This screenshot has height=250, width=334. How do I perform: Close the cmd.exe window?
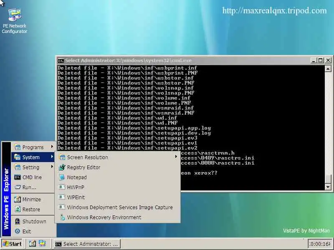pos(328,60)
